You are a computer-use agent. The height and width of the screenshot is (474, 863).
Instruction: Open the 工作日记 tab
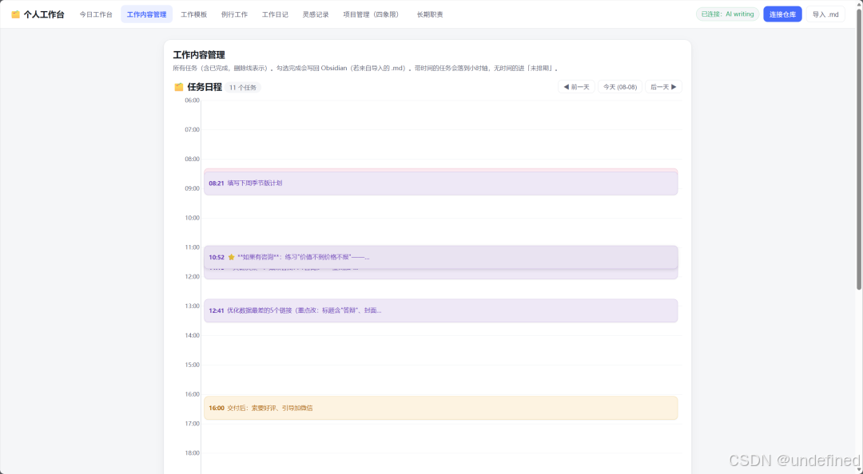click(275, 14)
